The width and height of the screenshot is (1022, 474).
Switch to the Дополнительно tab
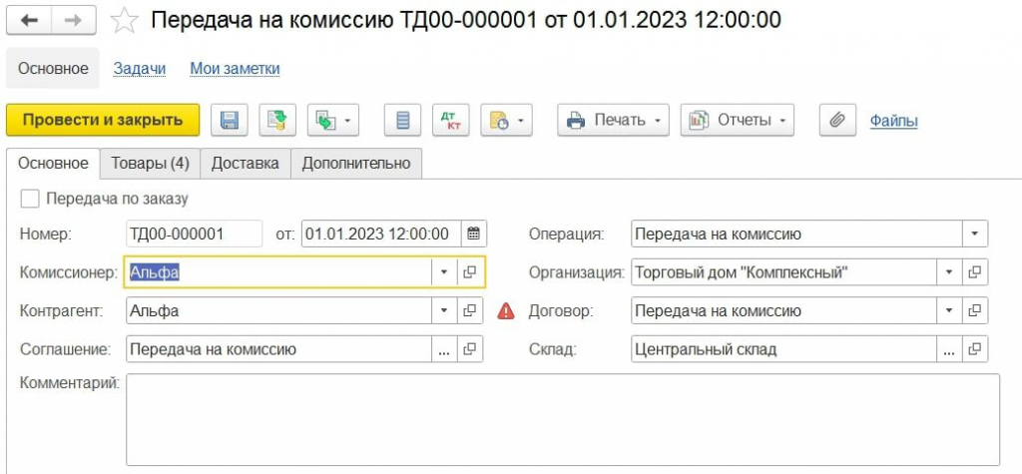pos(356,163)
